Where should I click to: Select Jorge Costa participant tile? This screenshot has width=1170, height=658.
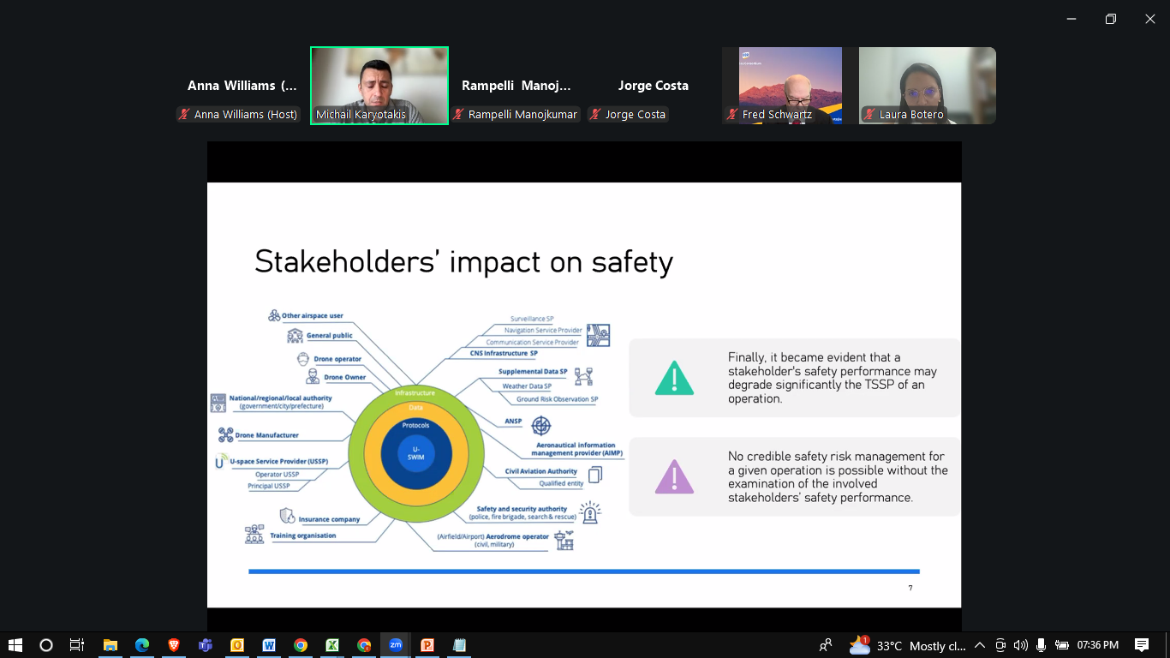pyautogui.click(x=654, y=86)
